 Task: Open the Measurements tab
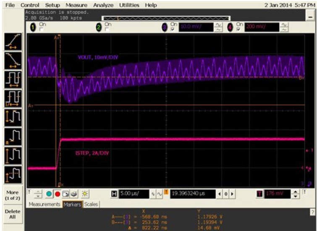click(45, 204)
